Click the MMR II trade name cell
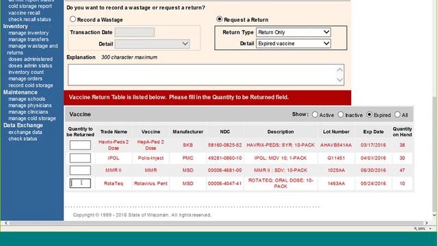438x246 pixels. point(114,170)
